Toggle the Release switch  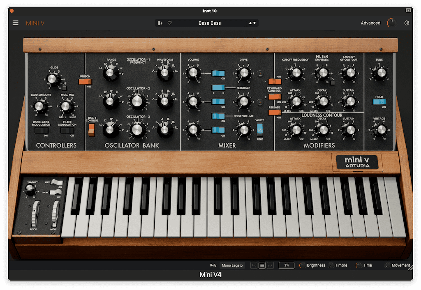pyautogui.click(x=274, y=113)
